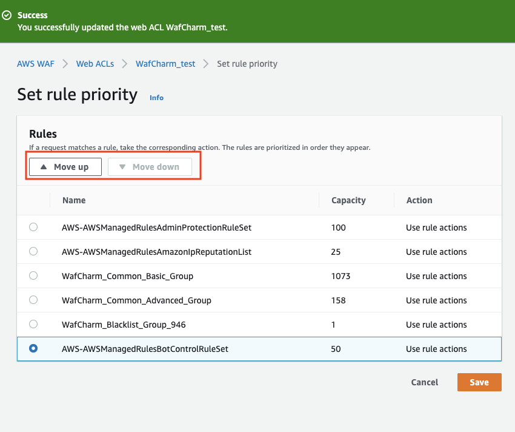Click capacity value 158

338,300
